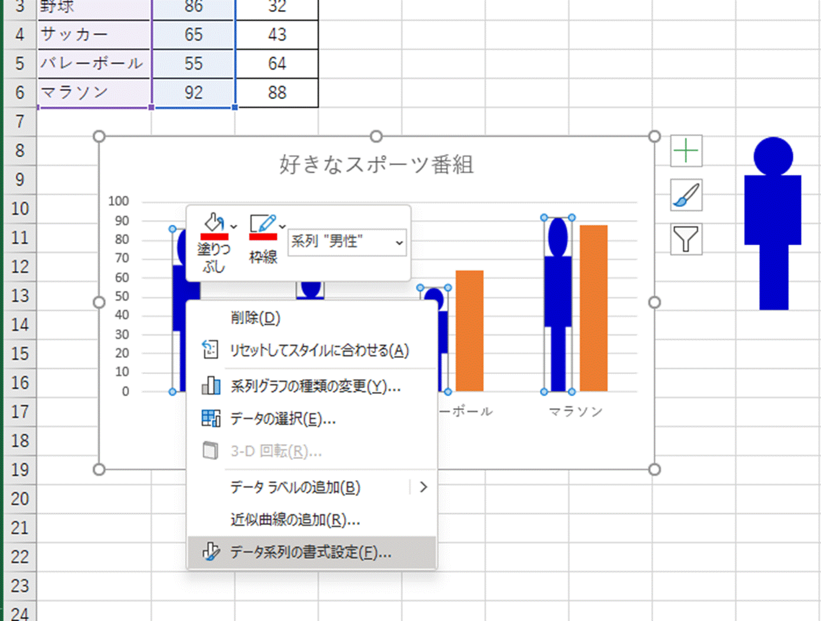Click cell with value 88
The height and width of the screenshot is (621, 821).
(277, 93)
